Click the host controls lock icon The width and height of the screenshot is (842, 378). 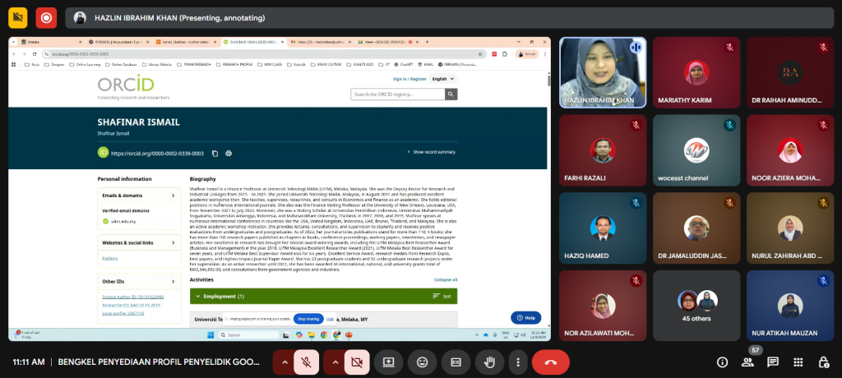click(823, 362)
